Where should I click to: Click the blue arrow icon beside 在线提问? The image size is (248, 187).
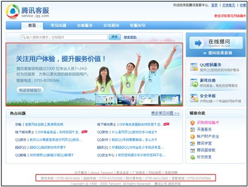tap(198, 43)
